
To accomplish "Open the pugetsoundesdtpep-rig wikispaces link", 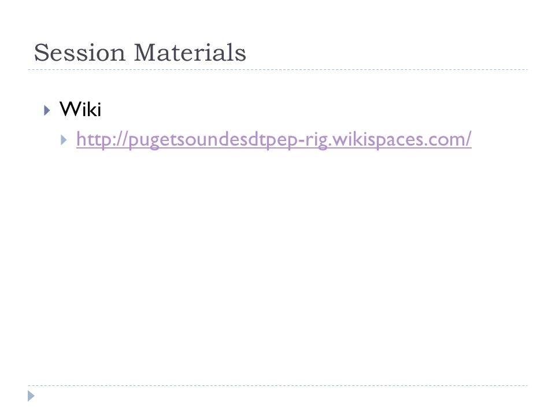I will pyautogui.click(x=273, y=139).
